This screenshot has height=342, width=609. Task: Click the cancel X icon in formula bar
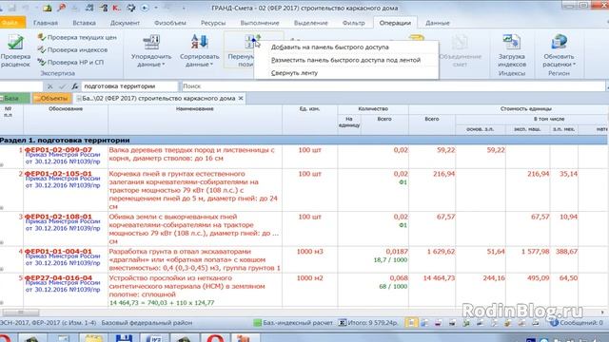[49, 86]
